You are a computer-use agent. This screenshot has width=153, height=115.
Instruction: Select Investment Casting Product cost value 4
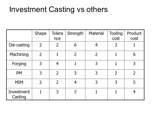[134, 92]
